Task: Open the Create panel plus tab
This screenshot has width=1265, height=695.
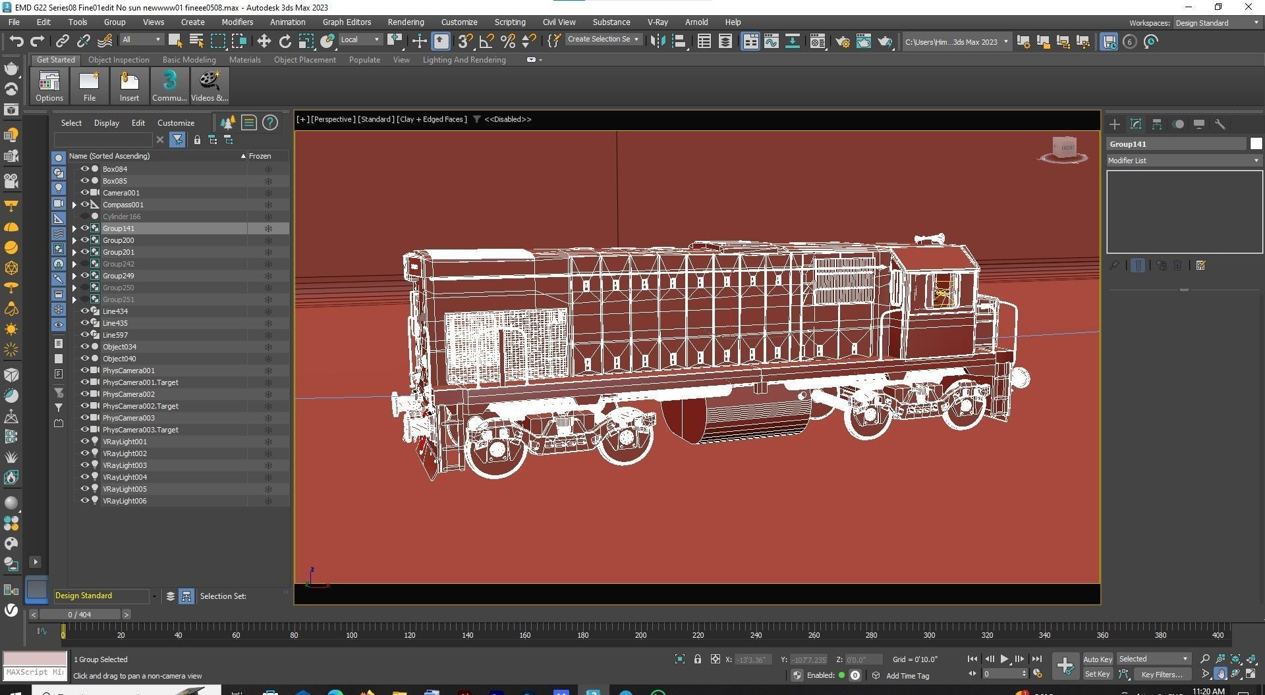Action: 1115,124
